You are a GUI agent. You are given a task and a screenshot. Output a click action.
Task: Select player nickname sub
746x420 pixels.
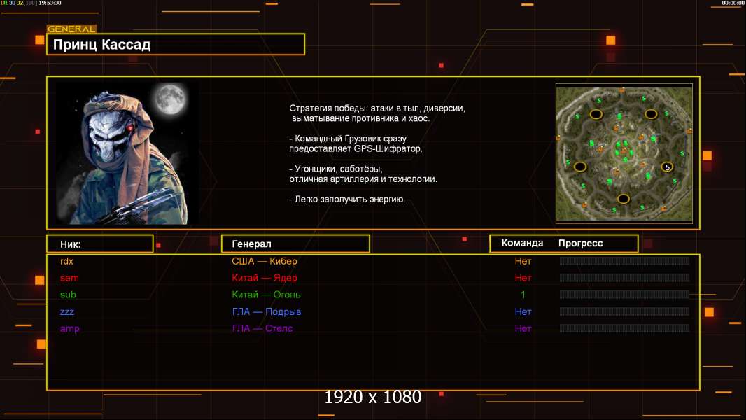[x=68, y=295]
